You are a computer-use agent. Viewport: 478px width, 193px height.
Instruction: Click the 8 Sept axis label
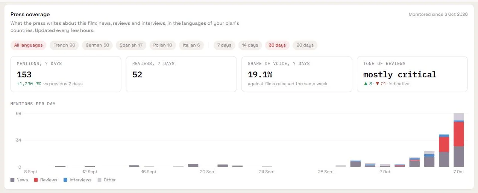pyautogui.click(x=30, y=172)
